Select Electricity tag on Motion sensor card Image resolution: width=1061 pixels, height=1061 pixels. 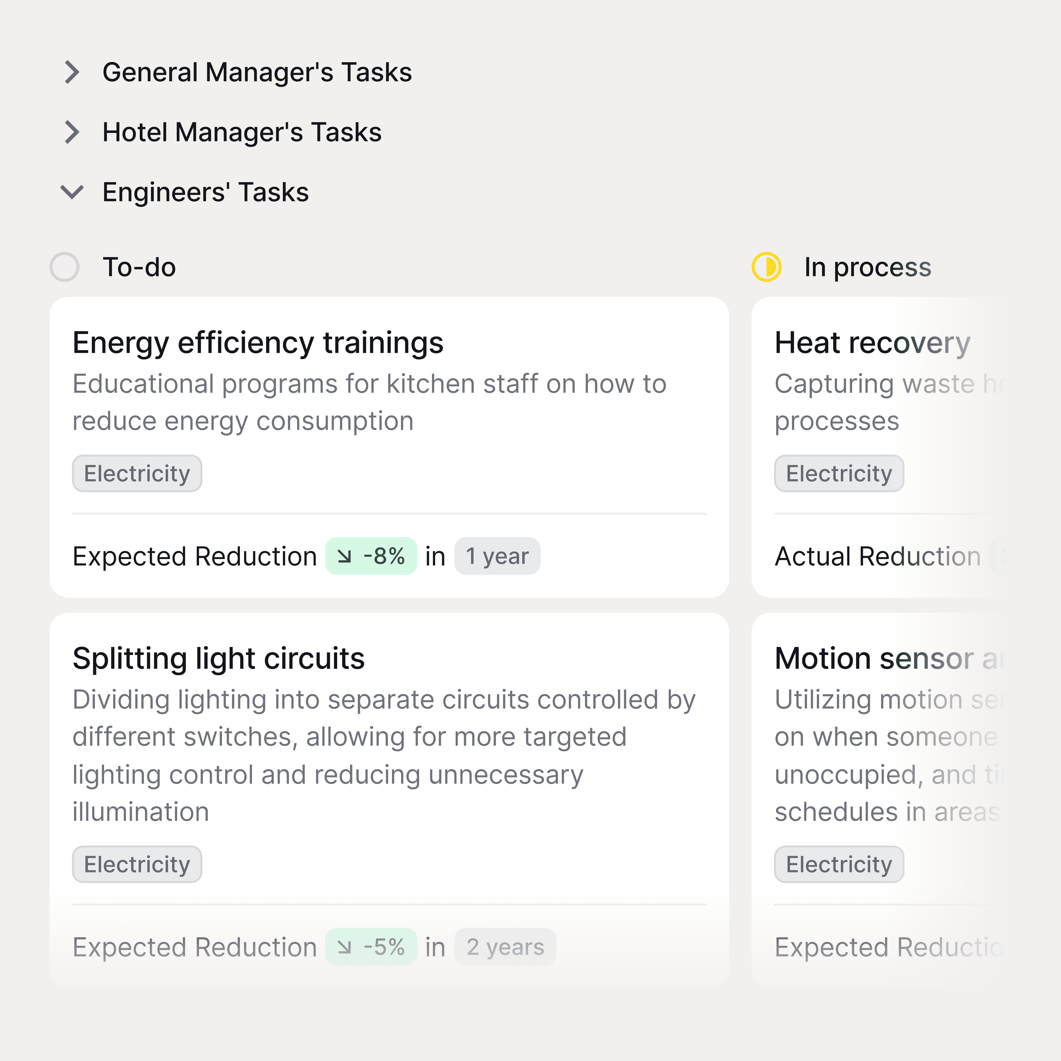tap(839, 864)
